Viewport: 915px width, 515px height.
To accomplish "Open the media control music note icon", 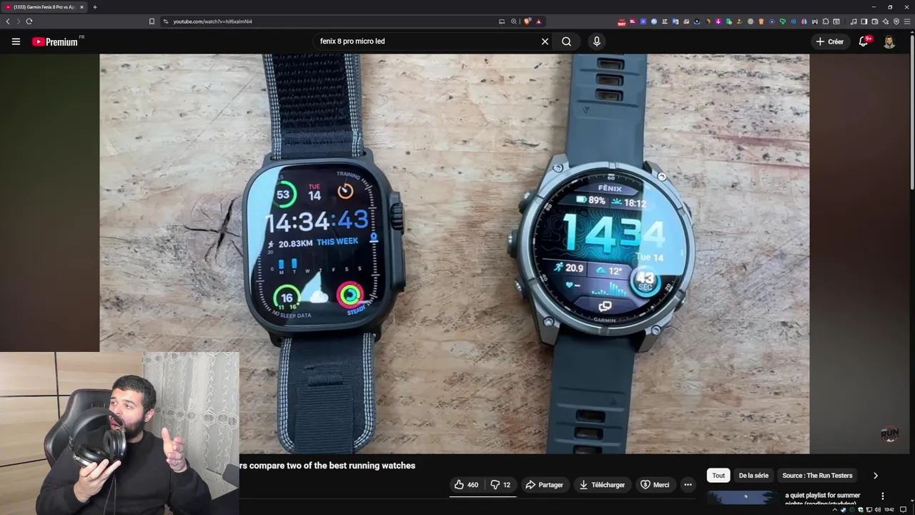I will tap(854, 21).
